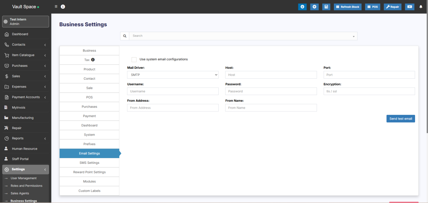Toggle sidebar with hamburger menu icon
This screenshot has width=428, height=203.
click(x=56, y=7)
